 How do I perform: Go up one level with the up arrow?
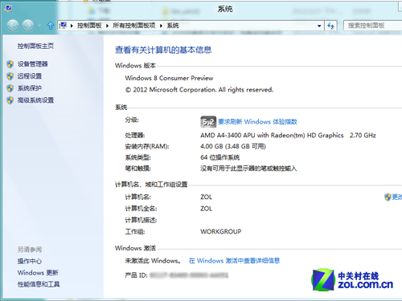[x=51, y=26]
